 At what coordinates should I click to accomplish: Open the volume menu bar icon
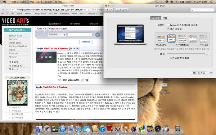pos(171,2)
